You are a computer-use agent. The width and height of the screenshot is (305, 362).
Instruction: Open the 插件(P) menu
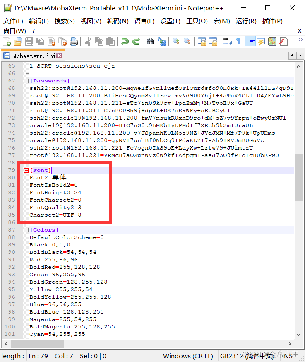(x=272, y=21)
